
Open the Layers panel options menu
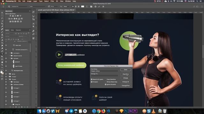30,30
